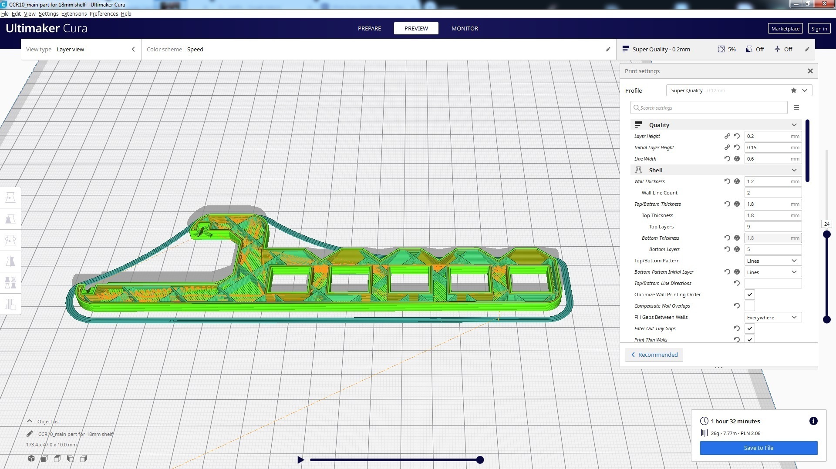Click the link icon for Layer Height
Image resolution: width=836 pixels, height=469 pixels.
(x=727, y=136)
